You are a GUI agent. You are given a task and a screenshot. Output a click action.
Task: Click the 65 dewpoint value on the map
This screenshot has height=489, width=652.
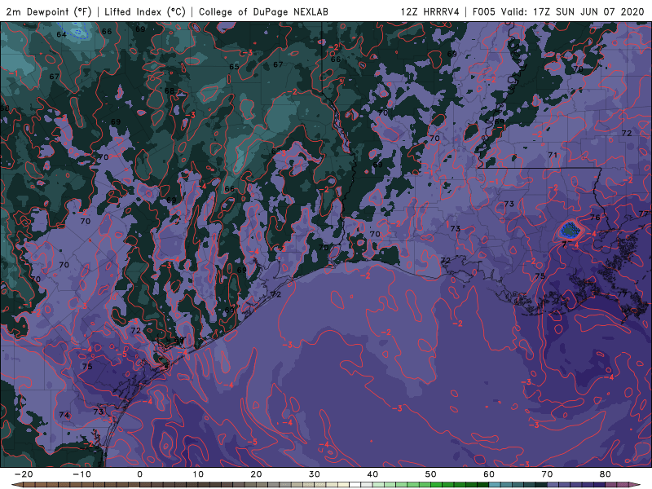tap(234, 67)
